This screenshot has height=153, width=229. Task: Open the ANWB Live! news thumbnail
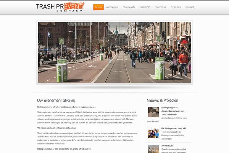153,149
